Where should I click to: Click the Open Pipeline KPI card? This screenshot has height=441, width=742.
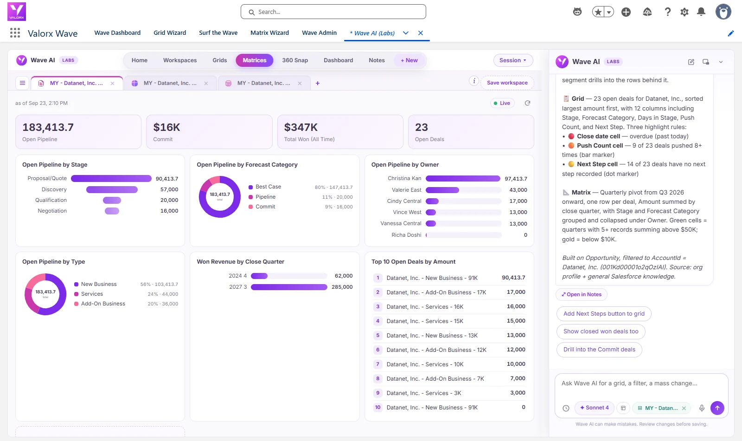click(78, 132)
